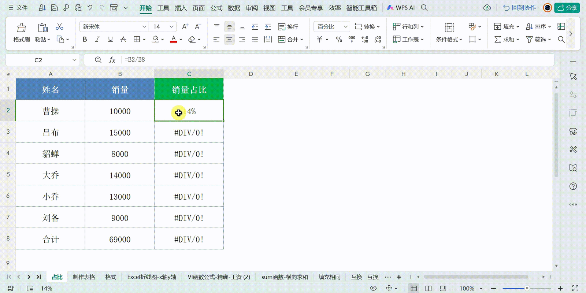Click the vertical scrollbar down arrow
The image size is (586, 293).
[x=556, y=266]
